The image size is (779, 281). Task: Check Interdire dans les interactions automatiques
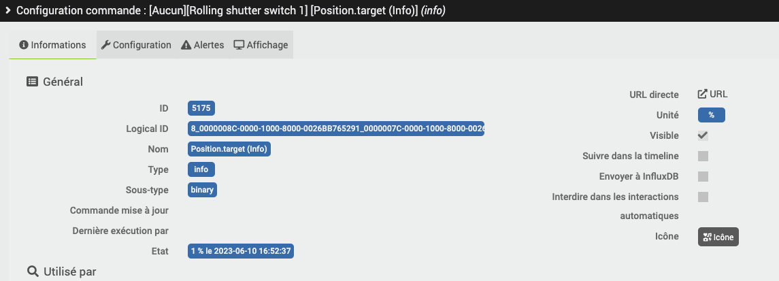pyautogui.click(x=703, y=197)
